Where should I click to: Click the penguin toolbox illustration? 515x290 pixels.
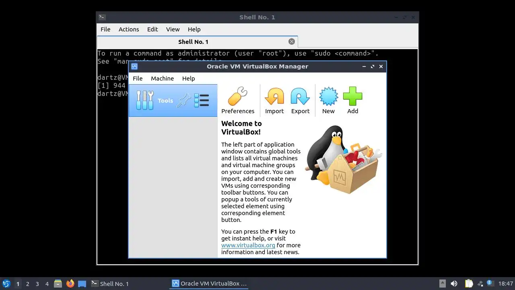pyautogui.click(x=343, y=159)
